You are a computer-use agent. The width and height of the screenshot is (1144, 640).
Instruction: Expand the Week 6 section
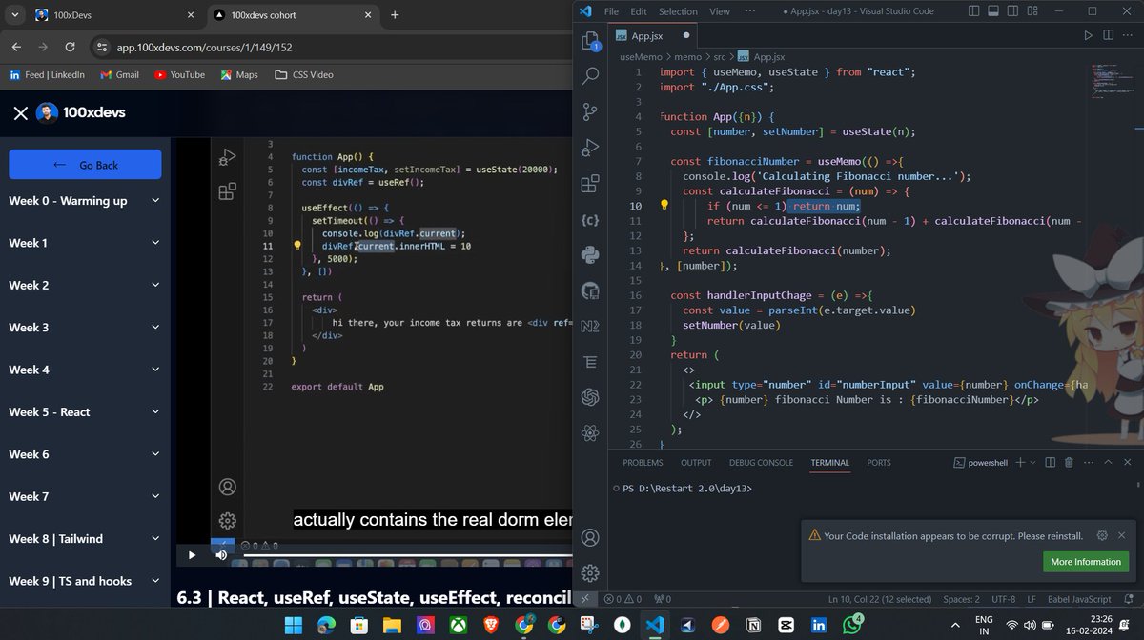pyautogui.click(x=84, y=454)
